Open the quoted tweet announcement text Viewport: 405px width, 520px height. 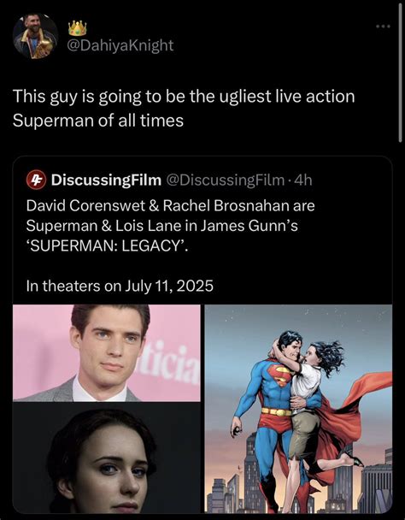click(170, 226)
